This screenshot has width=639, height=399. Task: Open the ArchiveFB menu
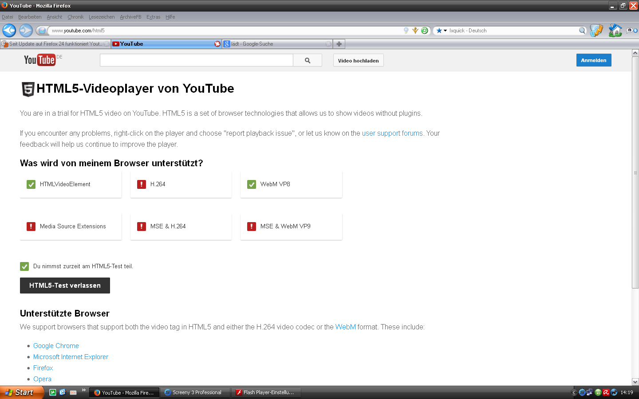coord(130,17)
